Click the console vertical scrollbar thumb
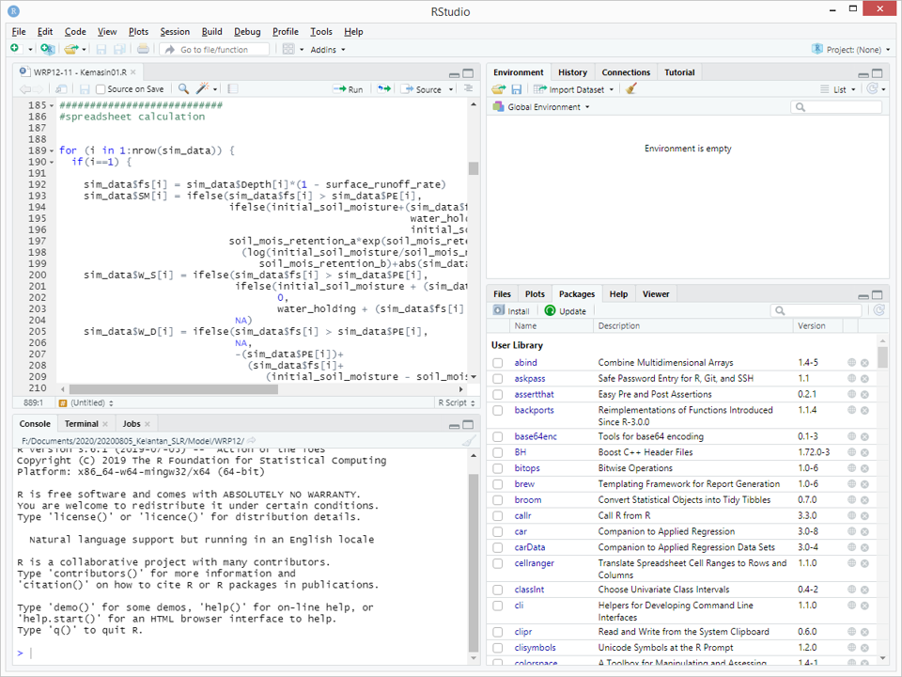This screenshot has width=902, height=677. 473,562
